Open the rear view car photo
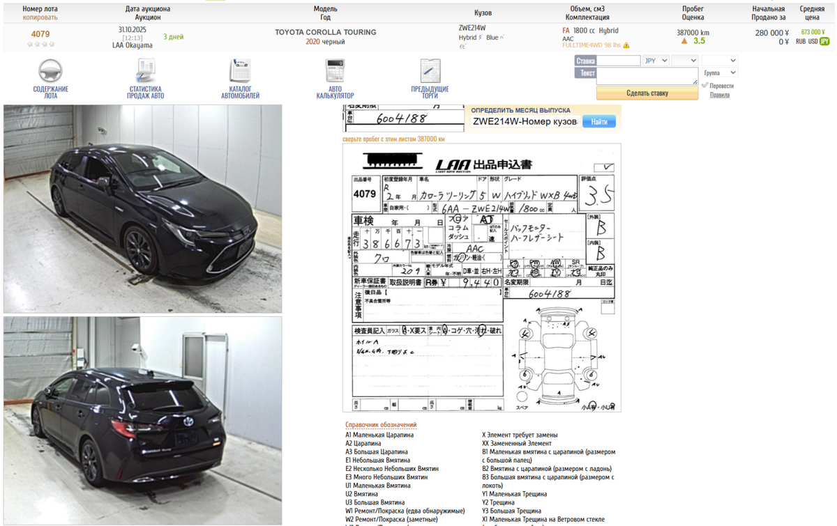The image size is (837, 526). (x=143, y=421)
